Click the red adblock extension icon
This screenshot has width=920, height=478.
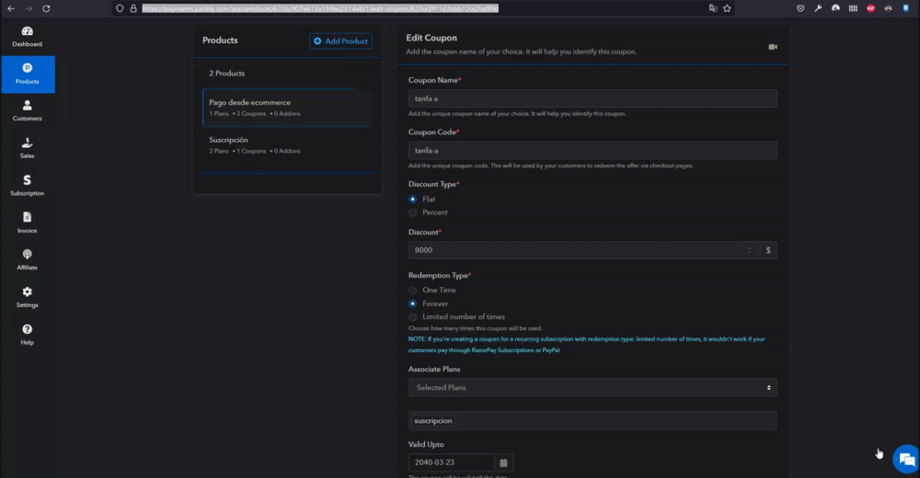point(870,8)
